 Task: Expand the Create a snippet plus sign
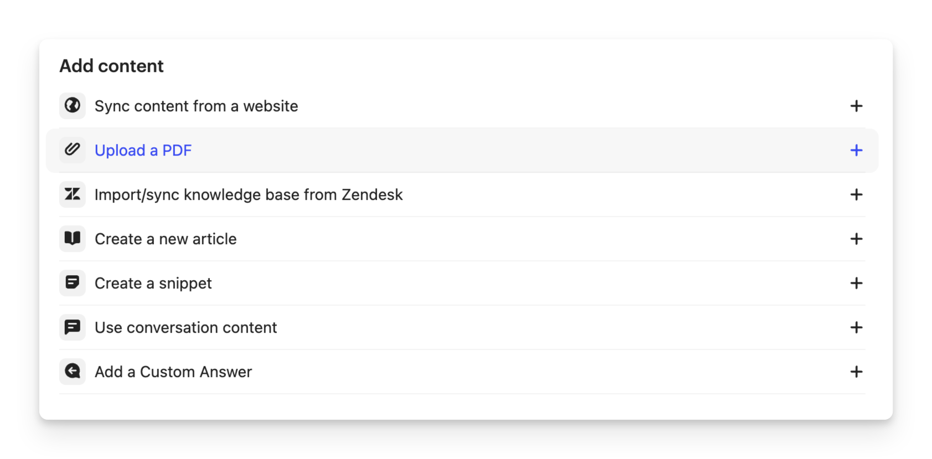coord(856,283)
